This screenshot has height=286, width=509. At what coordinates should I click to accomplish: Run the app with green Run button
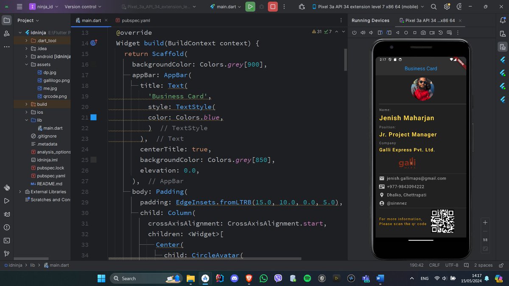(x=250, y=7)
